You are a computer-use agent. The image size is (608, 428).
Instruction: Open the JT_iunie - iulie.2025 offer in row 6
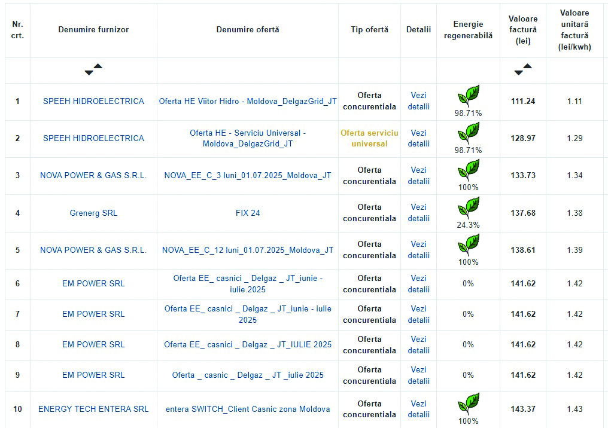(248, 283)
